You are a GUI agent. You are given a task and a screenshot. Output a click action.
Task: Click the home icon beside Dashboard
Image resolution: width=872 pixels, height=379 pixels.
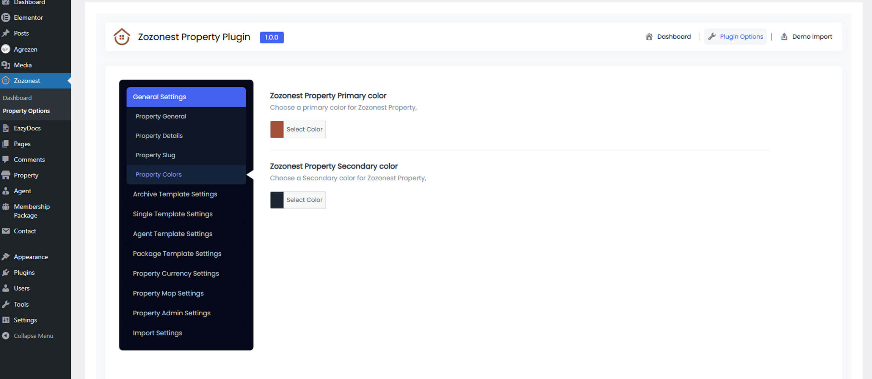click(649, 37)
